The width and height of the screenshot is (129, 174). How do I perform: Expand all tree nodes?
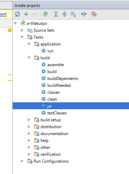click(56, 14)
